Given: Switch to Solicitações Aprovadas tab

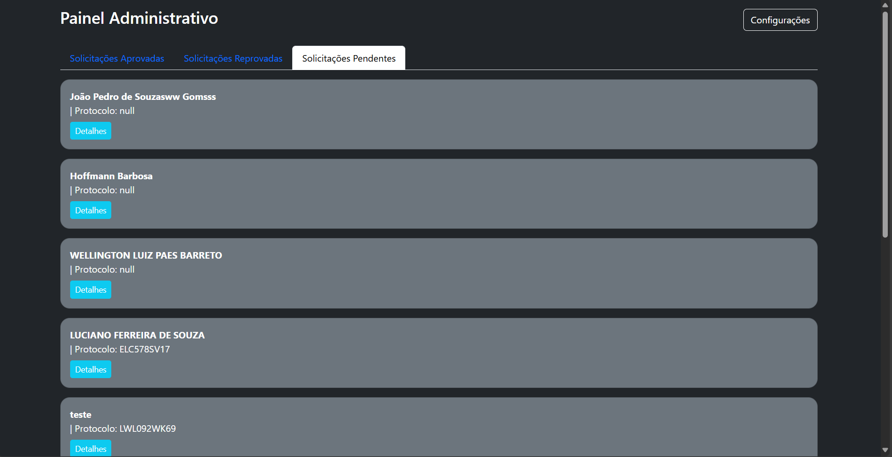Looking at the screenshot, I should 117,58.
